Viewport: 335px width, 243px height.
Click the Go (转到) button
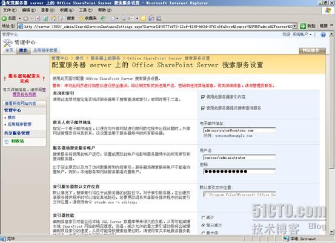pos(307,26)
